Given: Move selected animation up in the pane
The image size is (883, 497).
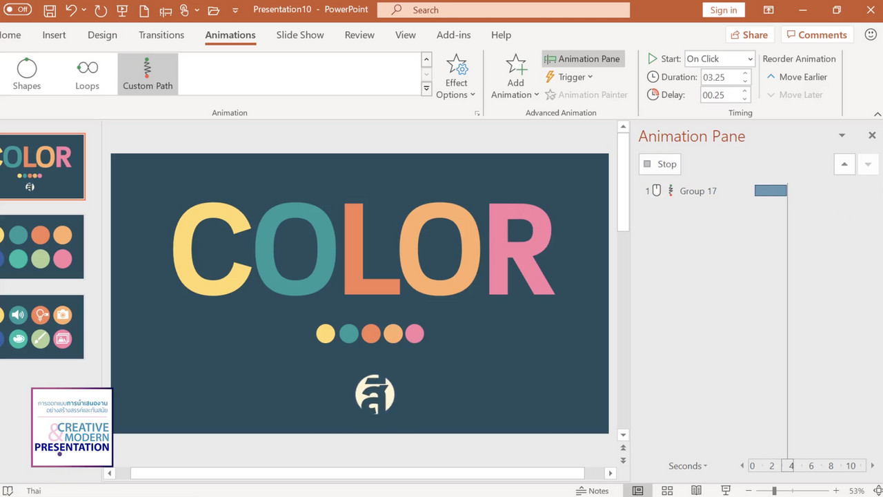Looking at the screenshot, I should click(844, 164).
